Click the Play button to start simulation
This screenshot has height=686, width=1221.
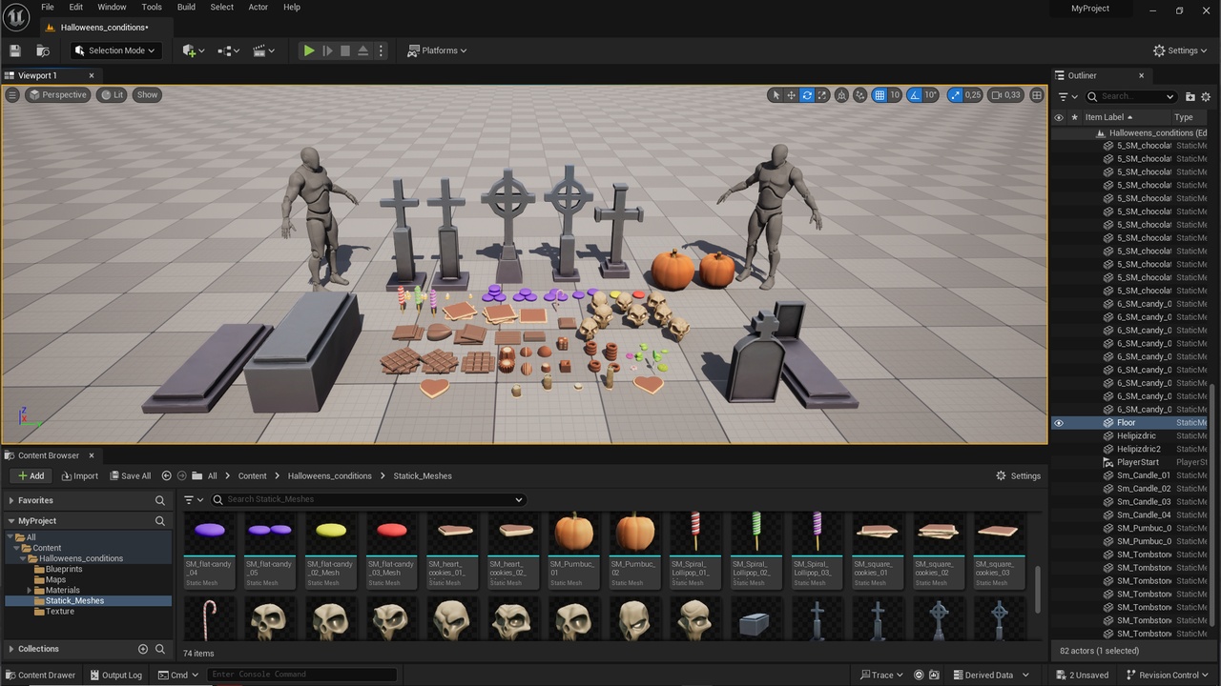click(309, 50)
